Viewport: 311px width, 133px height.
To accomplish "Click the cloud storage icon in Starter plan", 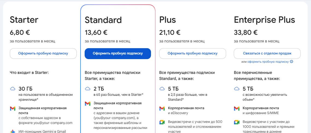I will (13, 89).
